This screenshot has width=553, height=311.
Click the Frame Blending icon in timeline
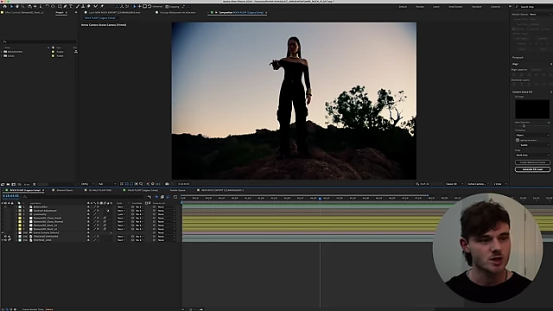point(162,197)
